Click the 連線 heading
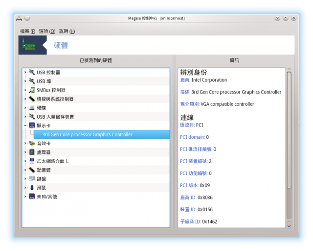Image resolution: width=313 pixels, height=251 pixels. [187, 117]
